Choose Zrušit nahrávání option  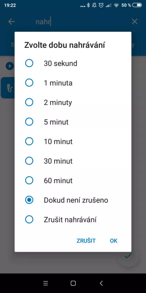(x=73, y=219)
